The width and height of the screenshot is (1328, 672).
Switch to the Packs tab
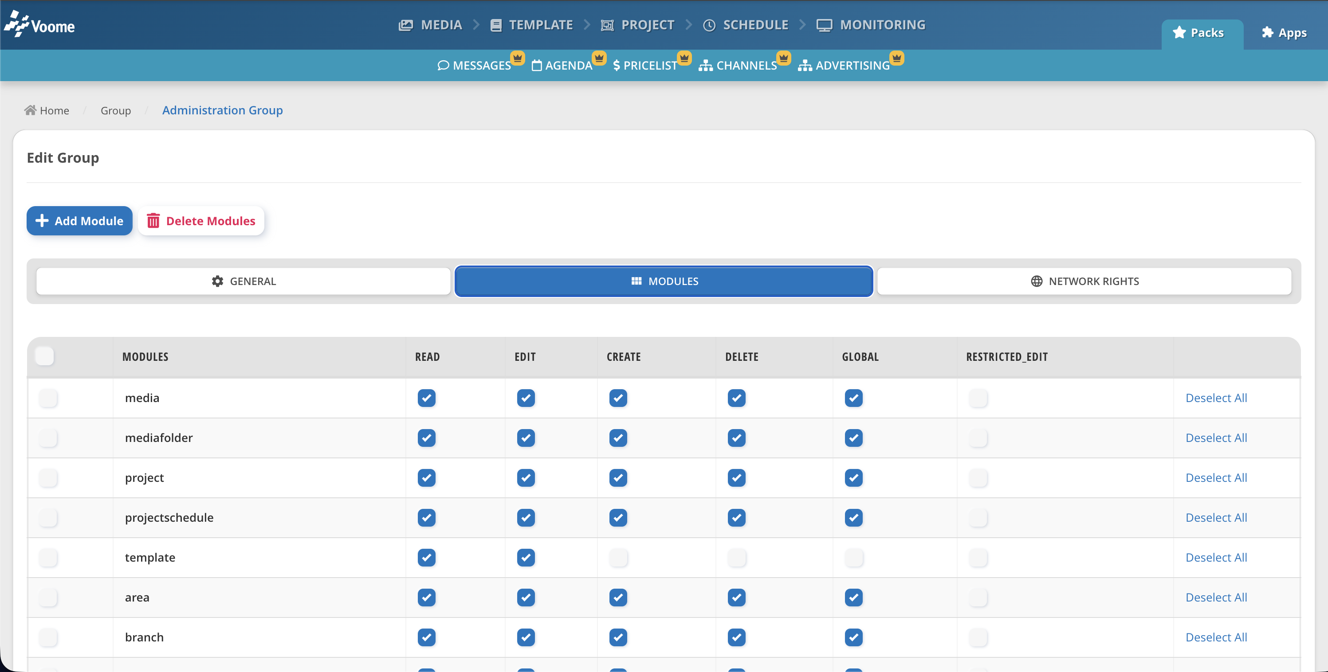coord(1202,34)
